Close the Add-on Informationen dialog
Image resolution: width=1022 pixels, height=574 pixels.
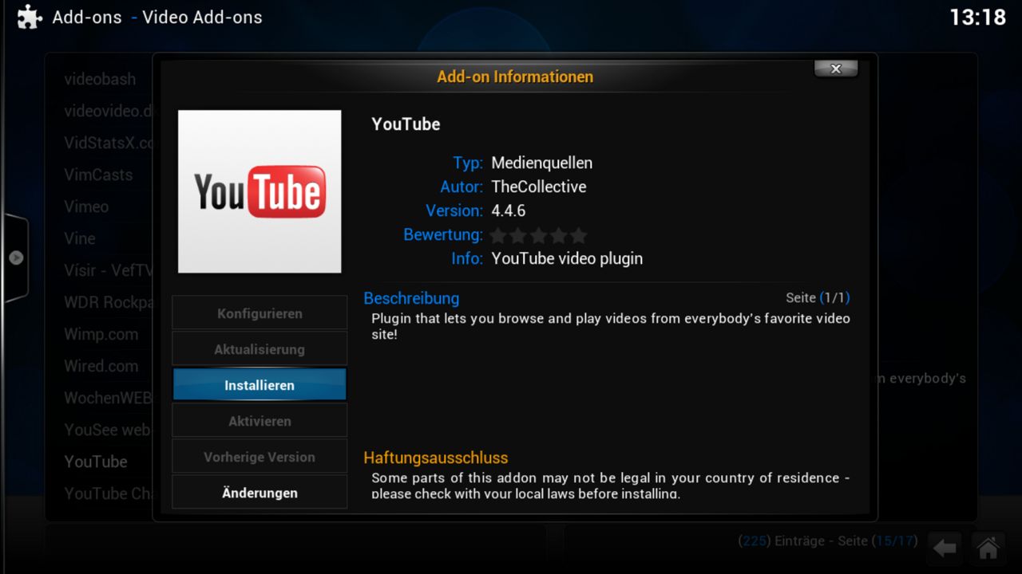(x=836, y=69)
